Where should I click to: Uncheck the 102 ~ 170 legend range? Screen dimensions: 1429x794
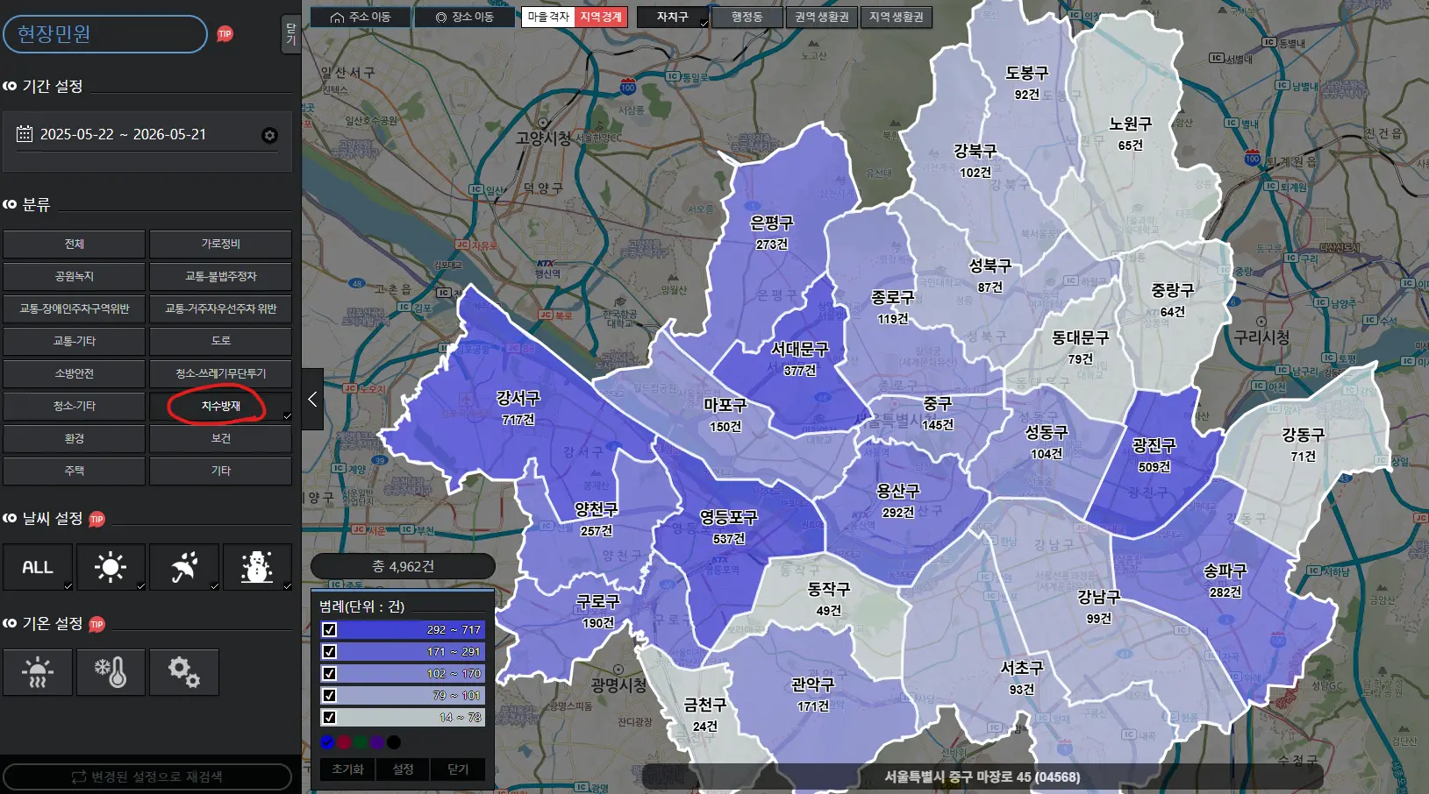click(x=329, y=673)
